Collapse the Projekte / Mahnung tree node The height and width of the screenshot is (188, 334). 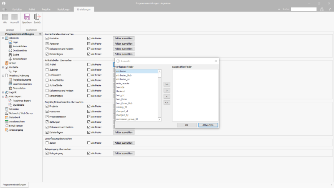[x=3, y=76]
